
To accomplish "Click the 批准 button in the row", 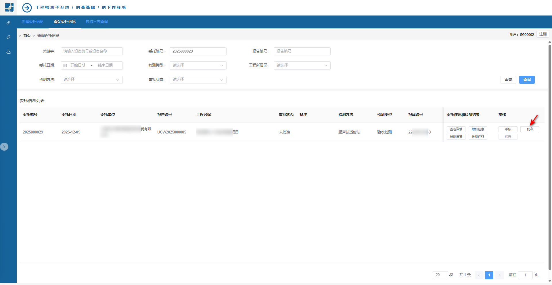I will coord(530,129).
